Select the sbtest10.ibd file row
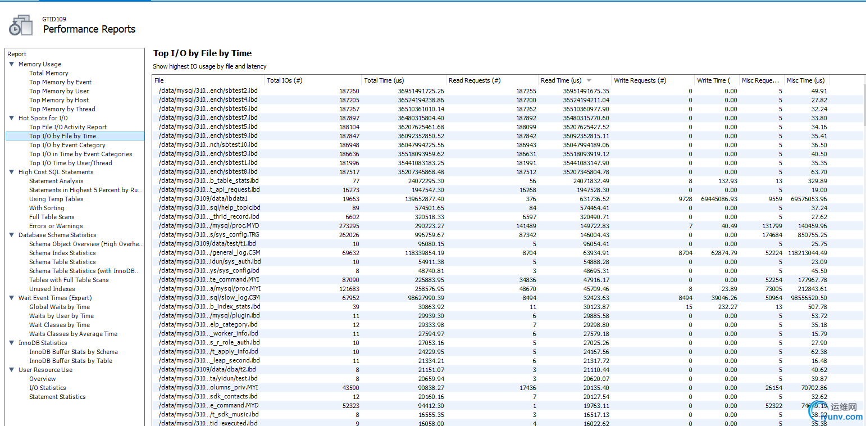Screen dimensions: 866x426 coord(490,145)
